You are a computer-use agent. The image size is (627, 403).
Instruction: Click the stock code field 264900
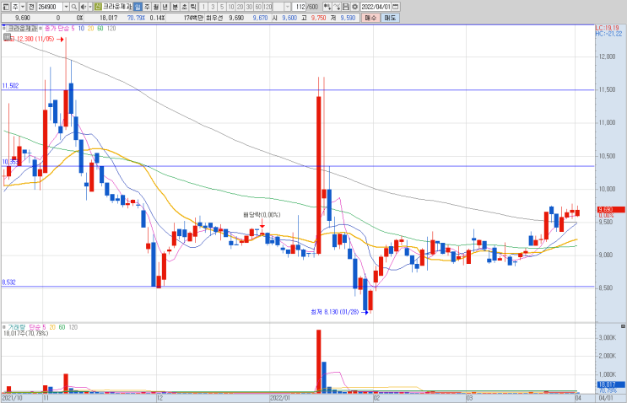(x=50, y=7)
